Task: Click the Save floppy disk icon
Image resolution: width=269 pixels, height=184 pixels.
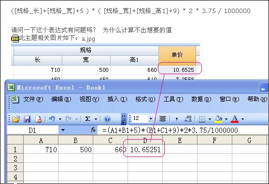Action: click(x=27, y=119)
